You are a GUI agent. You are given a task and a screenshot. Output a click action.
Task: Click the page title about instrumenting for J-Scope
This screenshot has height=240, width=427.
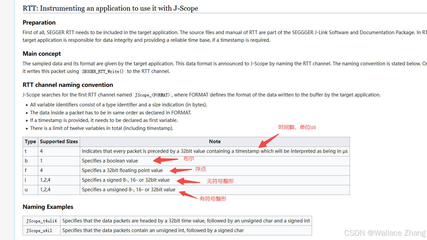click(110, 8)
